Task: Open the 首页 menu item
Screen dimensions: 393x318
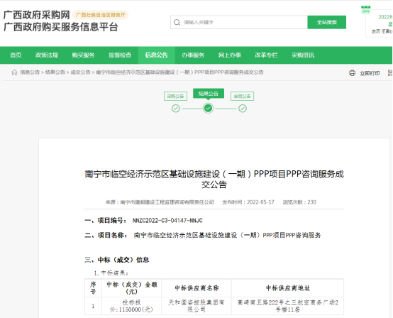Action: pyautogui.click(x=16, y=55)
